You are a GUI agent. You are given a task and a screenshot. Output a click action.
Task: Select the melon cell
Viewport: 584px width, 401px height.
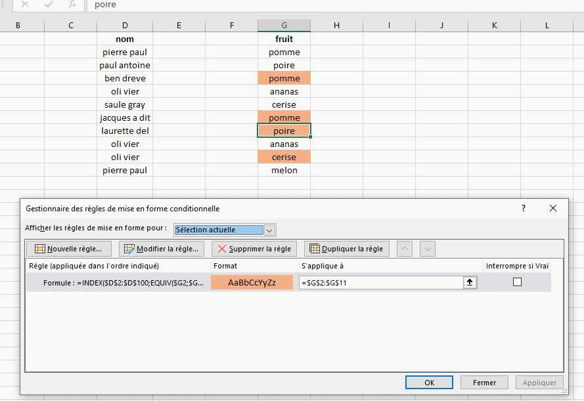(284, 170)
